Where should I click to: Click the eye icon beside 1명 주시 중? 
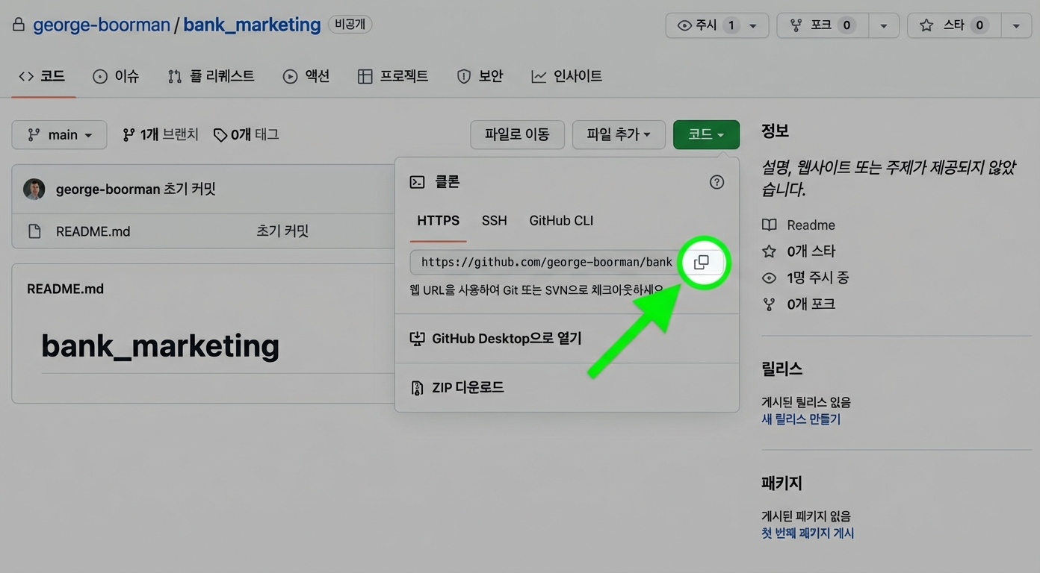click(769, 278)
